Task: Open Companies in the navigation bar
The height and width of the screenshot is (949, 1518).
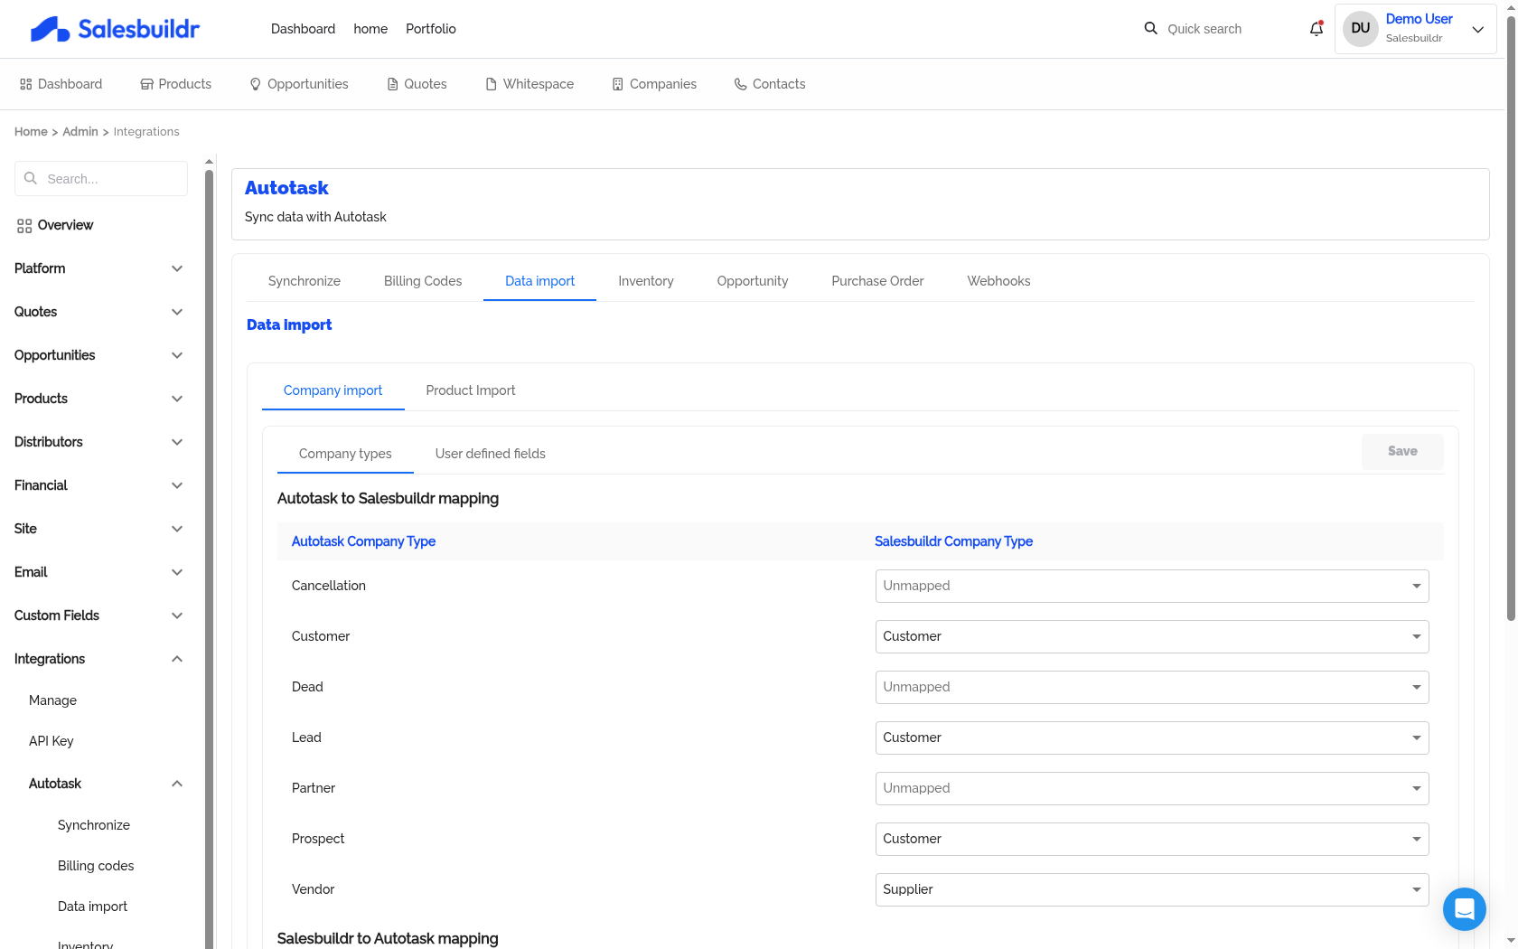Action: pos(654,84)
